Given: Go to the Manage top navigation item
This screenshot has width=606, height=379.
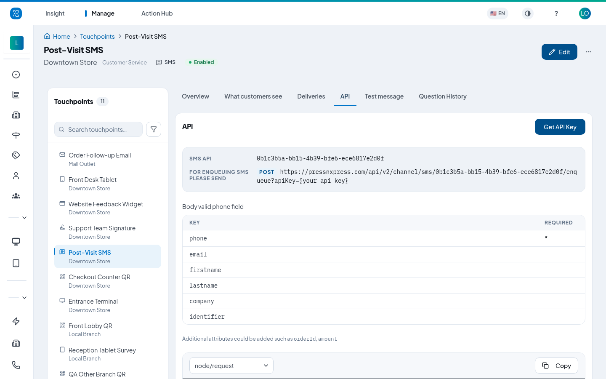Looking at the screenshot, I should [103, 13].
